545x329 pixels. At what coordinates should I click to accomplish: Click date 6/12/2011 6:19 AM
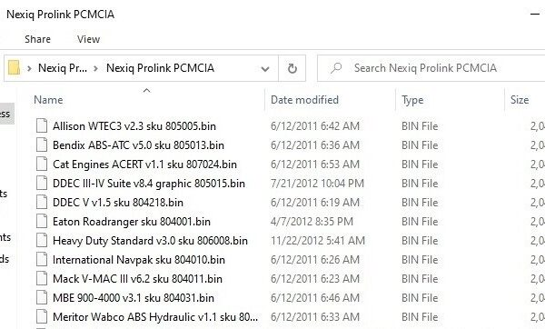(x=315, y=203)
